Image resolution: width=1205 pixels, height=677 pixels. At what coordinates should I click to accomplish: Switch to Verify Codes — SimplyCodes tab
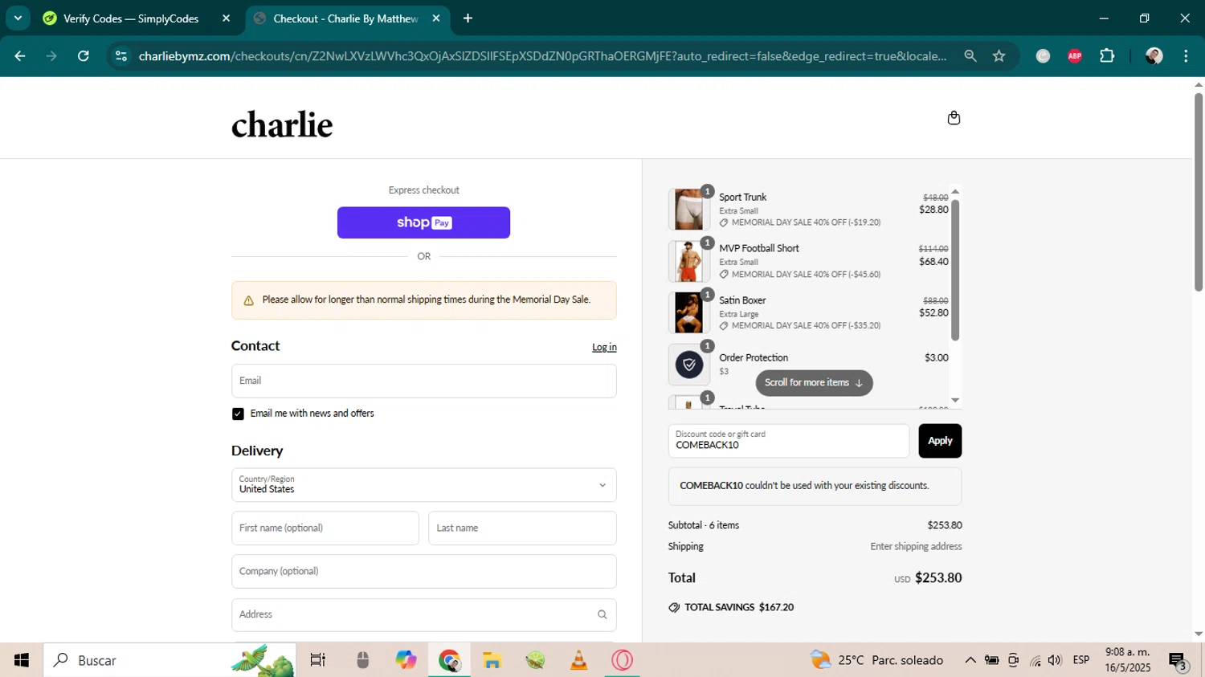click(x=130, y=18)
